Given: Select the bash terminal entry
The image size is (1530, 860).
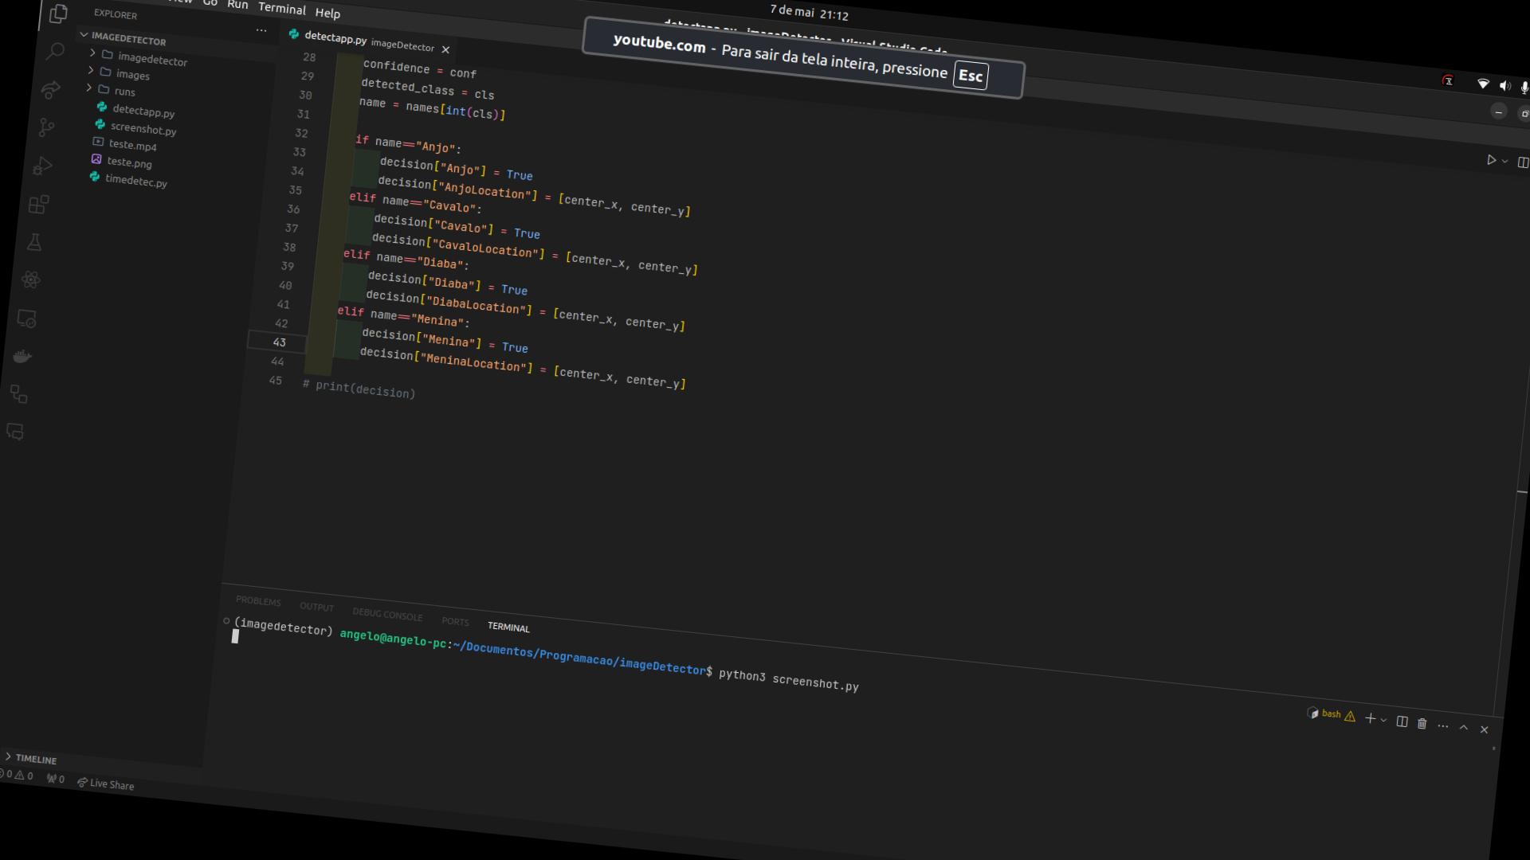Looking at the screenshot, I should click(x=1331, y=713).
